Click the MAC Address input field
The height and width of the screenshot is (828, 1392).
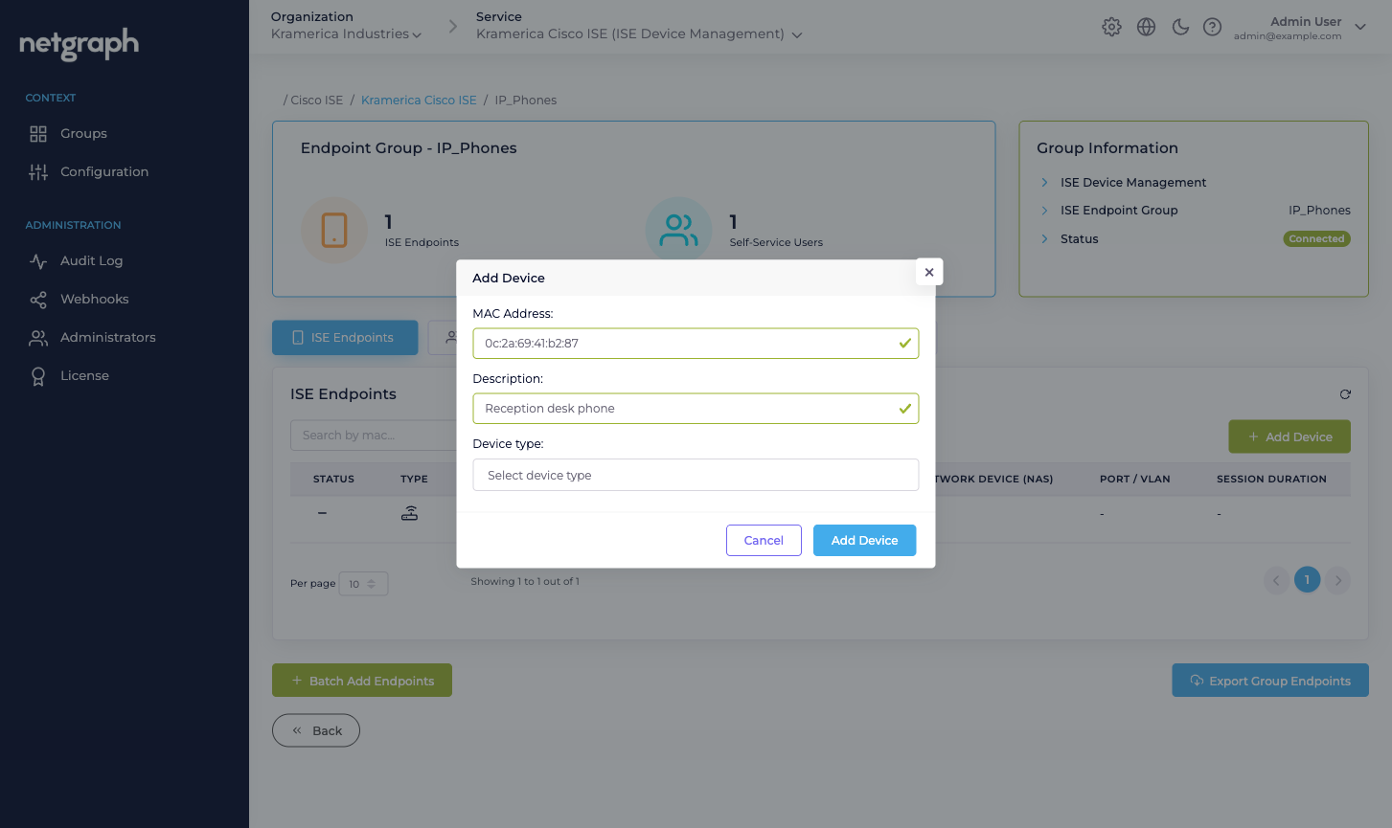[696, 344]
